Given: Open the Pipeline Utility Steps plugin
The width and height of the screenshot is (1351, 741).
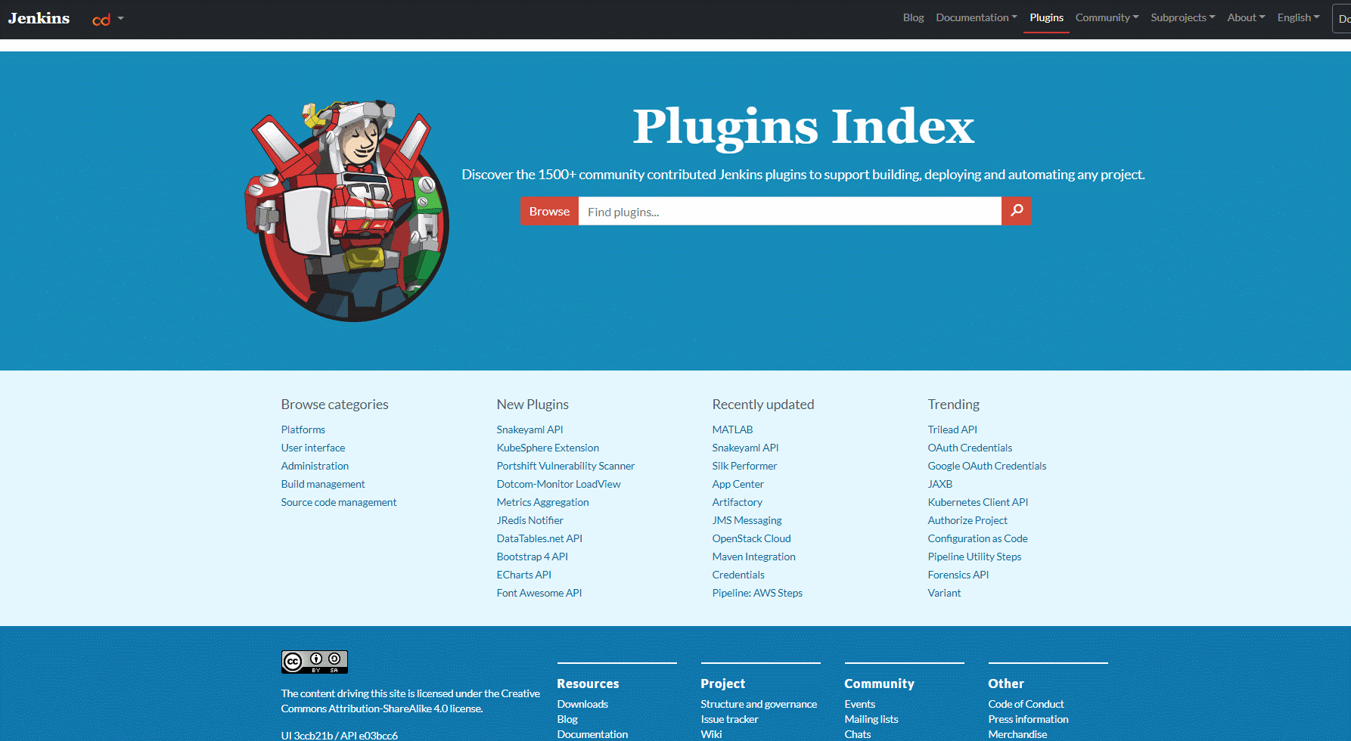Looking at the screenshot, I should 974,557.
